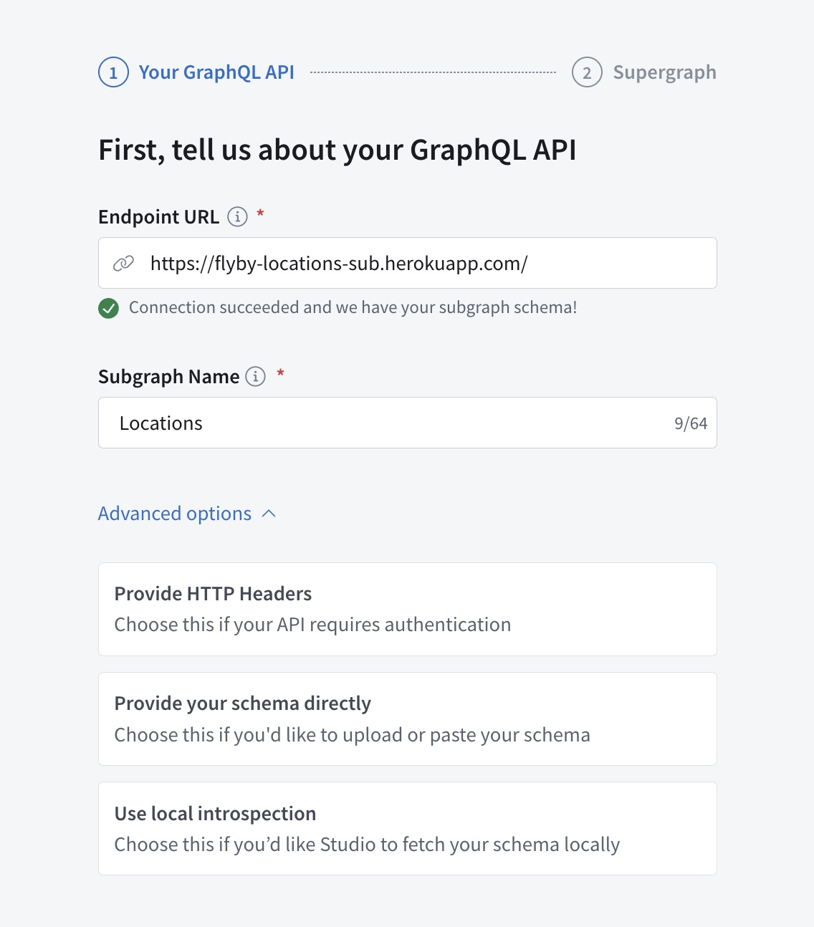Choose Use local introspection
Viewport: 814px width, 927px height.
coord(407,828)
